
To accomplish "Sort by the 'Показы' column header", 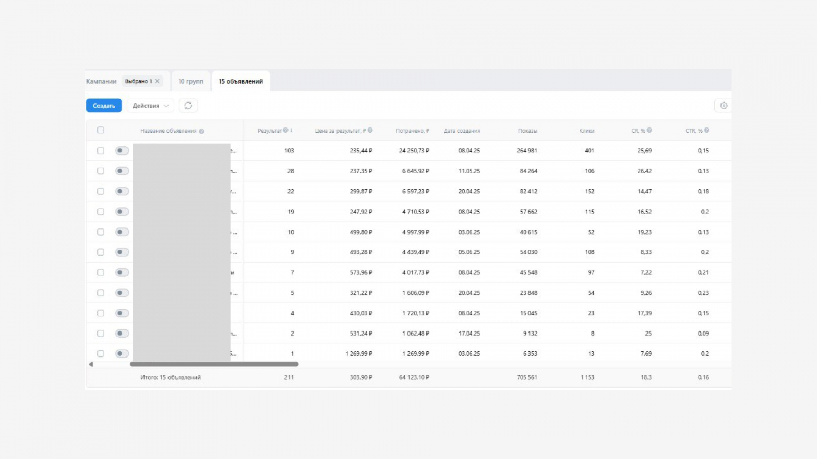I will tap(527, 131).
